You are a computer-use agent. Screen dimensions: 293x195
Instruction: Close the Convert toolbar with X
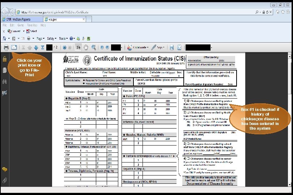click(4, 31)
